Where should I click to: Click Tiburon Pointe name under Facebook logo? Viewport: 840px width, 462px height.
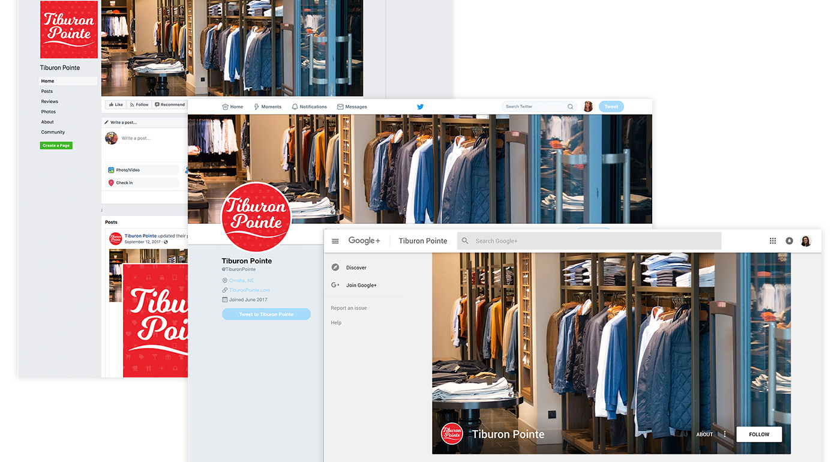tap(60, 68)
